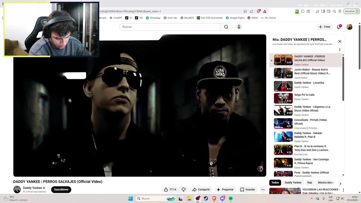Focus the YouTube Buscar search field
This screenshot has width=361, height=203.
pos(170,27)
